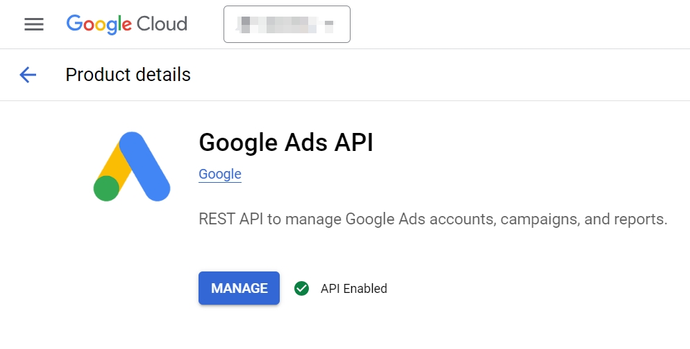This screenshot has height=349, width=690.
Task: Click the green API enabled checkmark
Action: click(301, 288)
